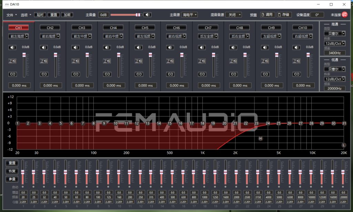Screen dimensions: 353x212
Task: Open the 主音源 高电平 source dropdown
Action: click(189, 15)
